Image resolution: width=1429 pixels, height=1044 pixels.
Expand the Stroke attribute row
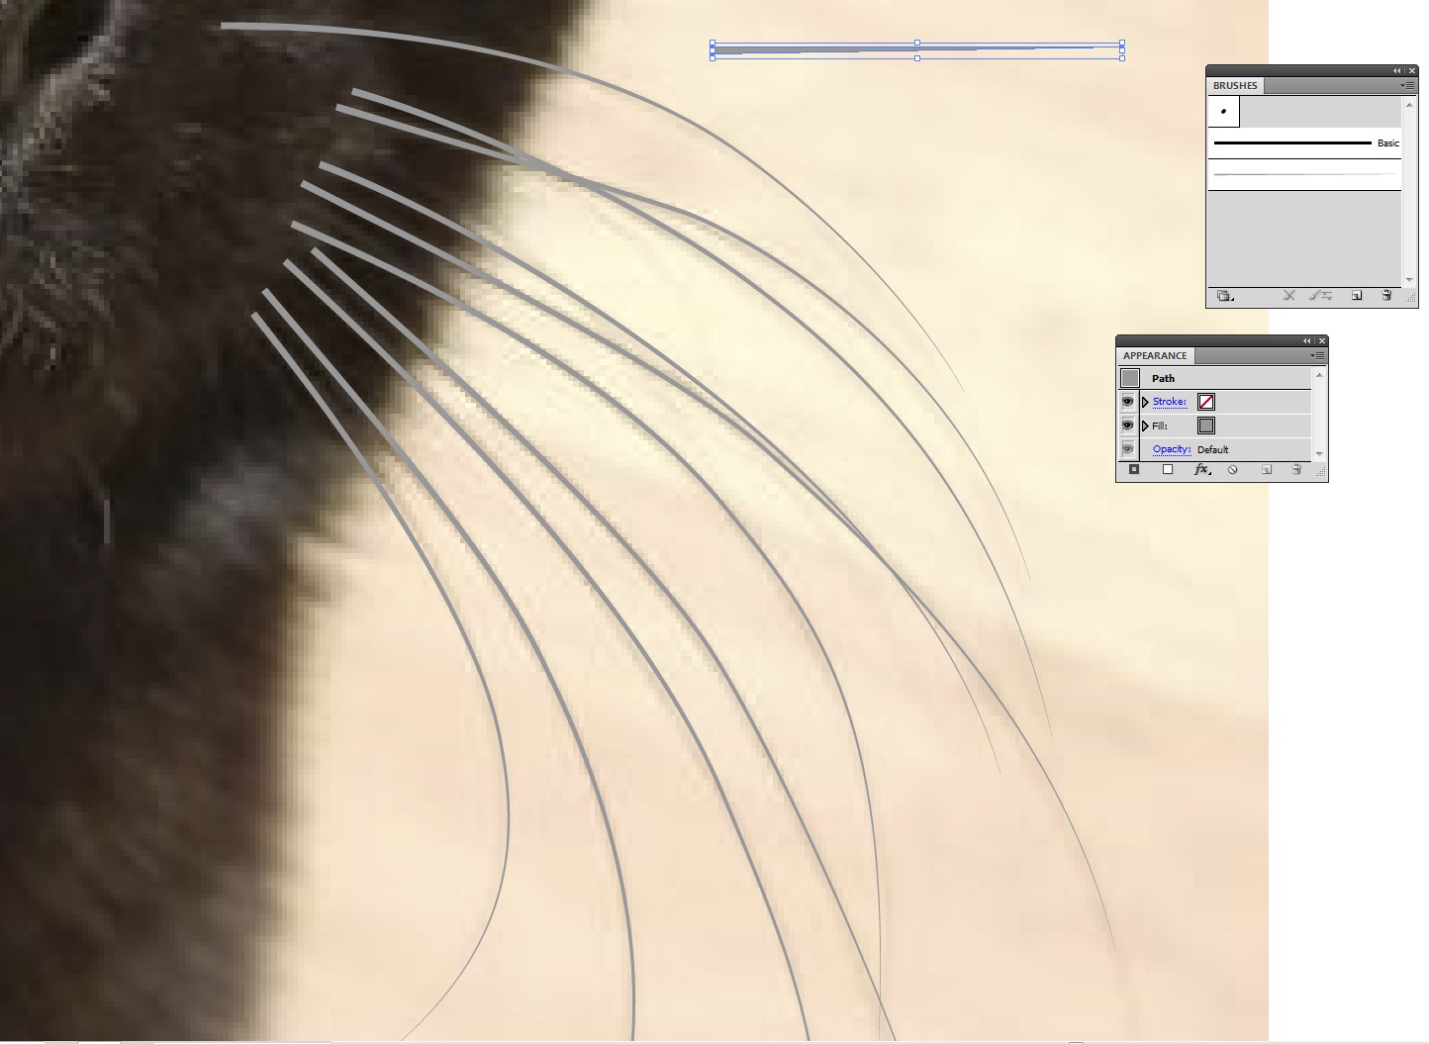pyautogui.click(x=1146, y=402)
